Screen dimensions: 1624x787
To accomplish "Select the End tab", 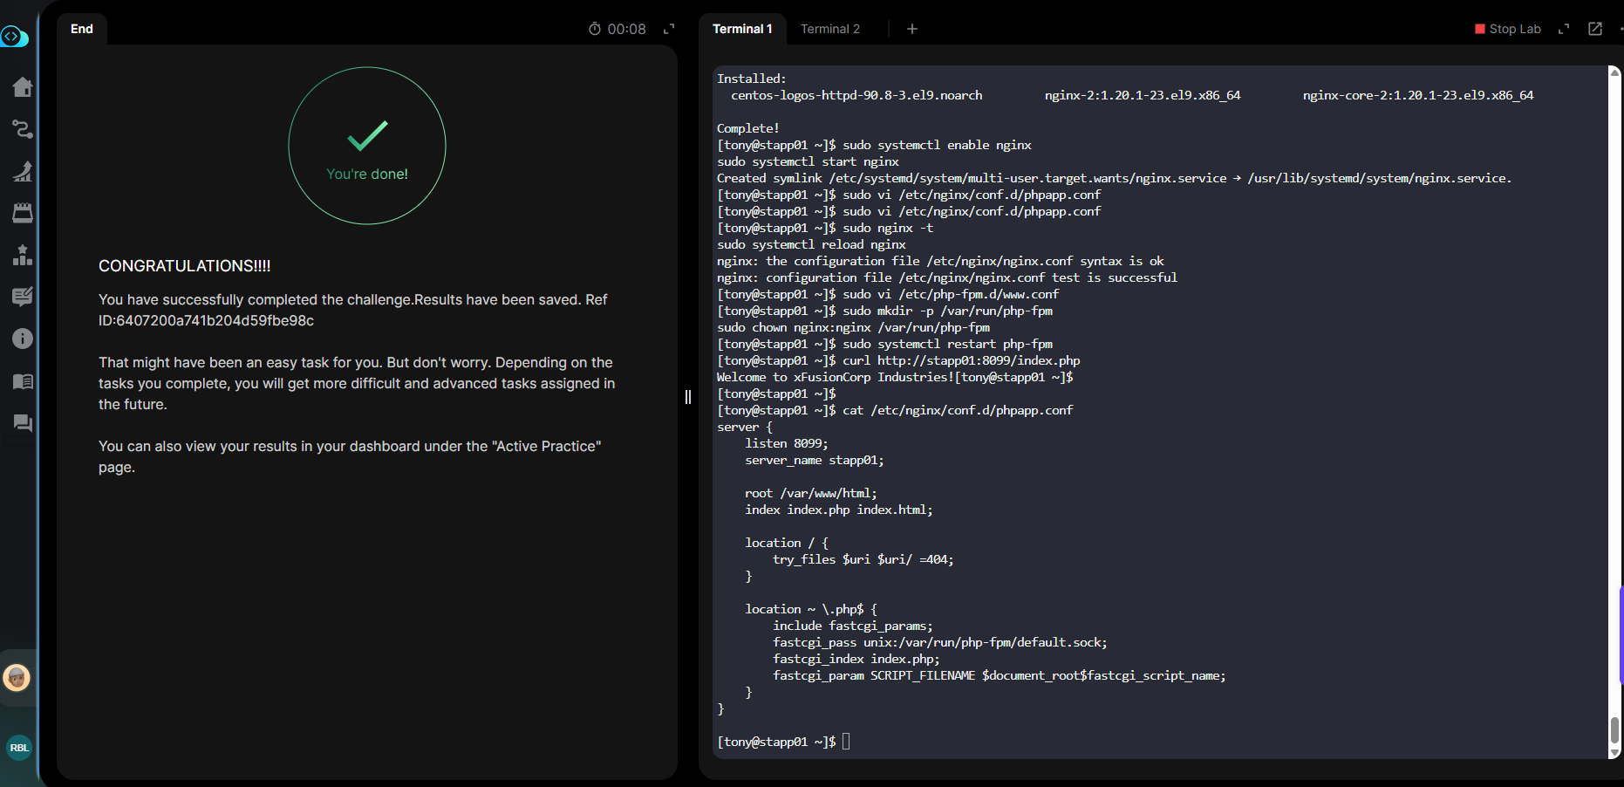I will [82, 29].
